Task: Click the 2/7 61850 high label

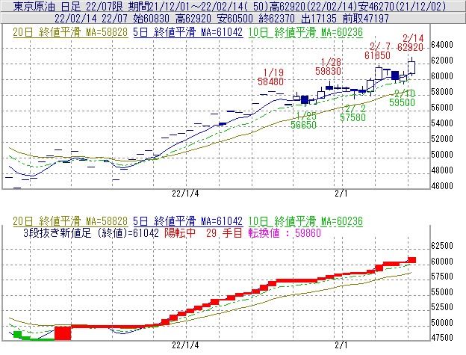Action: tap(378, 51)
